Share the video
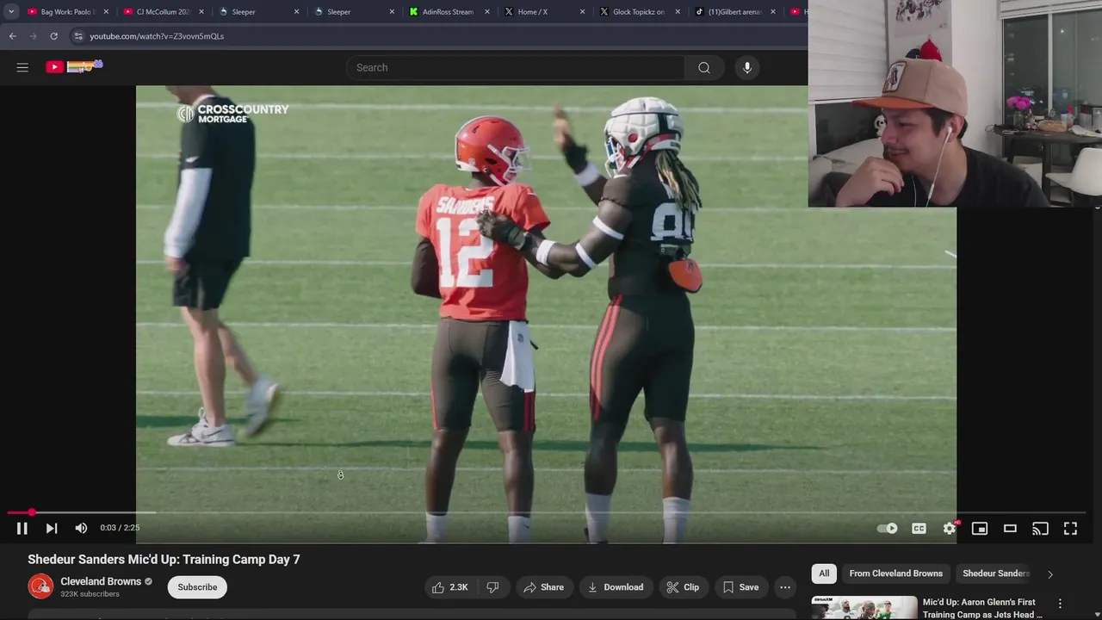This screenshot has height=620, width=1102. pos(543,587)
